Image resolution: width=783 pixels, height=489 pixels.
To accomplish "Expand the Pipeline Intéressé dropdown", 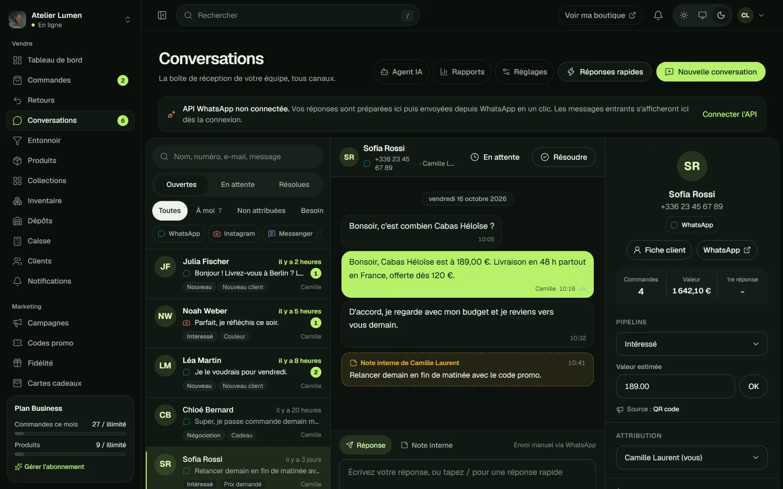I will [692, 344].
